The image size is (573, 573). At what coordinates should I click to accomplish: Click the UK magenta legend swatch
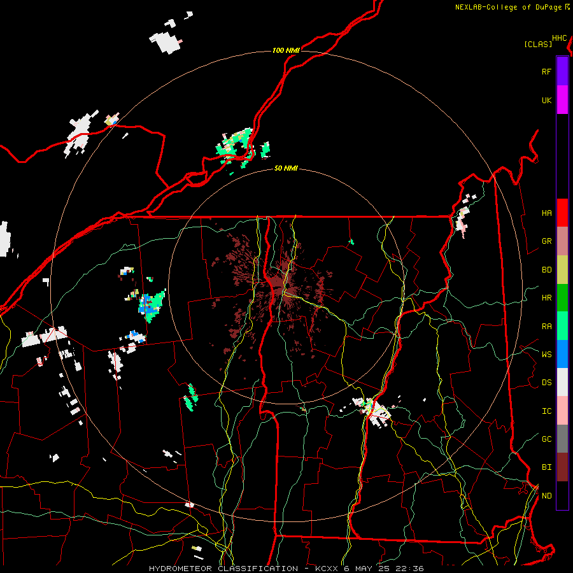(562, 100)
